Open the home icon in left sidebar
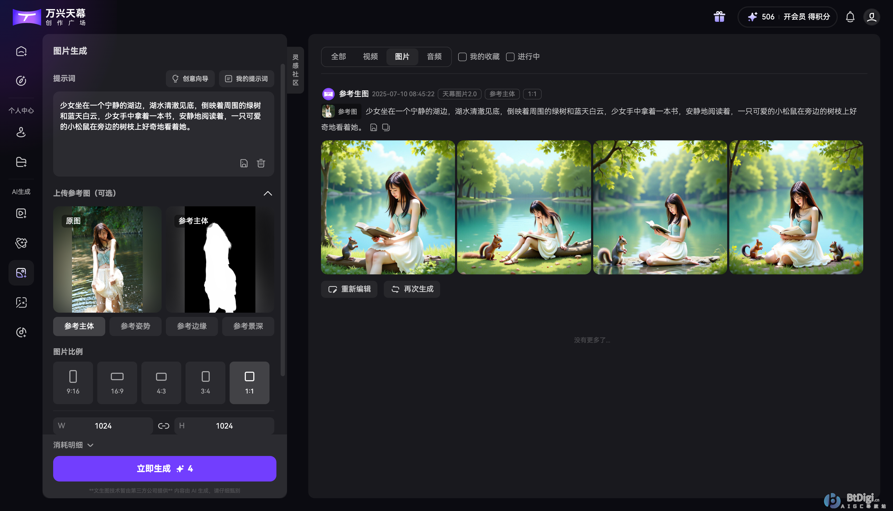This screenshot has width=893, height=511. (21, 51)
